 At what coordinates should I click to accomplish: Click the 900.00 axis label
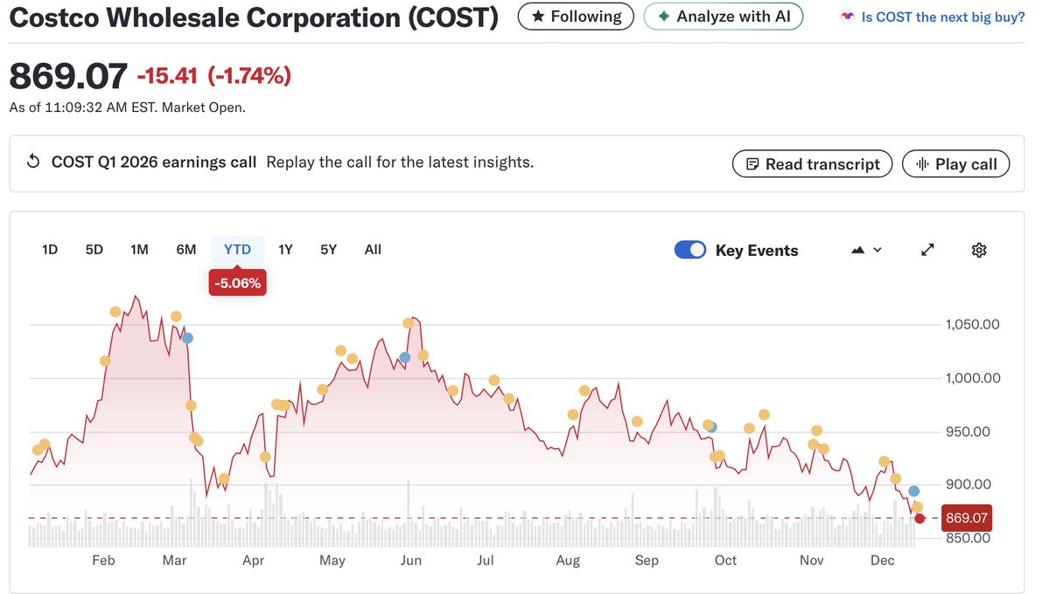[968, 485]
